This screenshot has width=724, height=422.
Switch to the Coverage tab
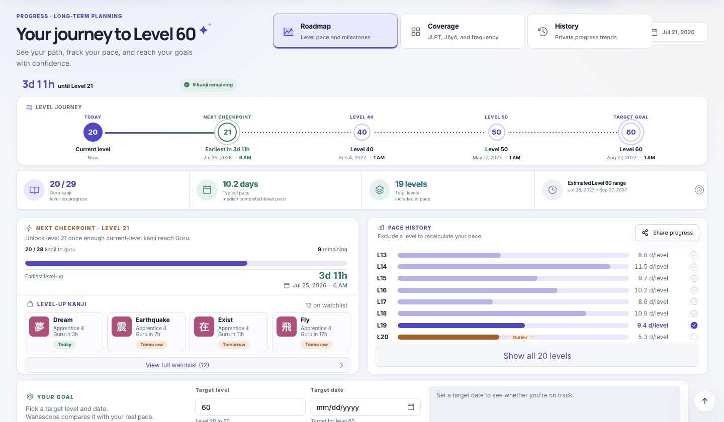463,31
